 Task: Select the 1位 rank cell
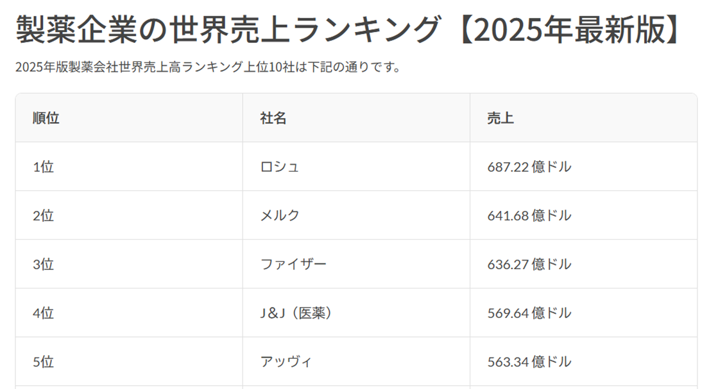pos(44,167)
